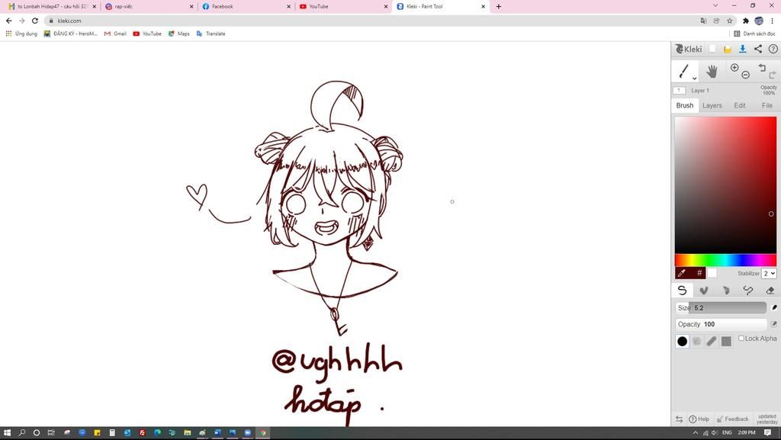Open Chrome extensions puzzle icon
781x440 pixels.
pos(746,21)
